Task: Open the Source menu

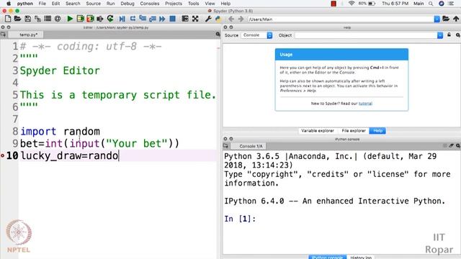Action: [93, 4]
